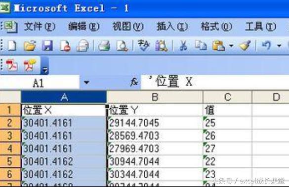Activate the Format Painter brush icon
Screen dimensions: 289x187
pos(245,45)
